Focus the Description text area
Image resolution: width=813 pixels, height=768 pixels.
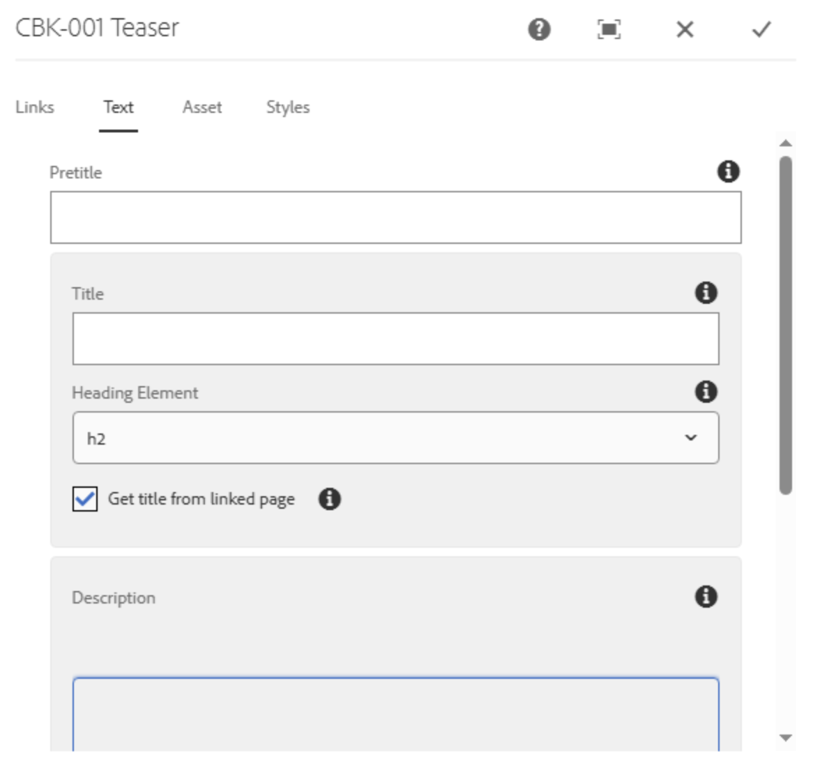(395, 714)
